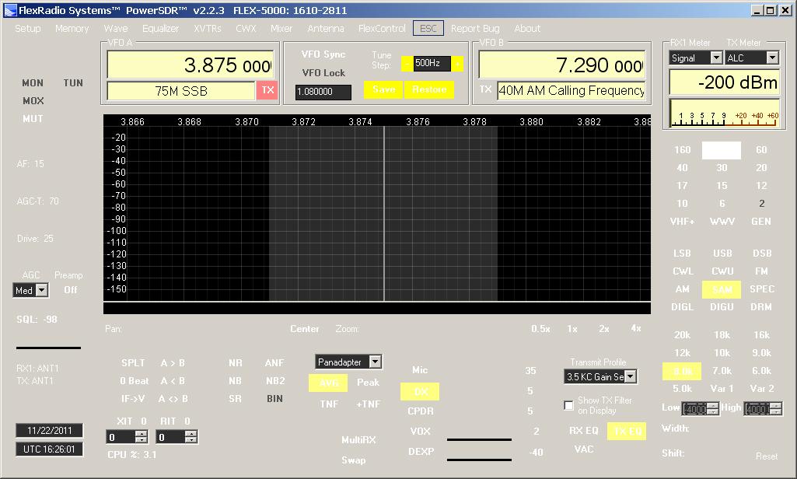Image resolution: width=797 pixels, height=479 pixels.
Task: Select the 20 meter band button
Action: pyautogui.click(x=761, y=168)
